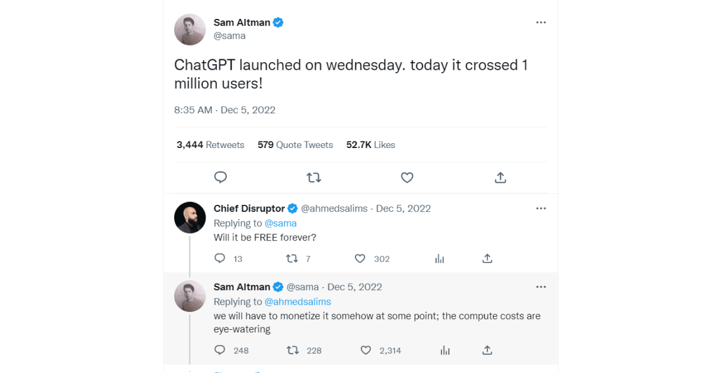Retweet Chief Disruptor's reply
Viewport: 711px width, 373px height.
tap(292, 258)
